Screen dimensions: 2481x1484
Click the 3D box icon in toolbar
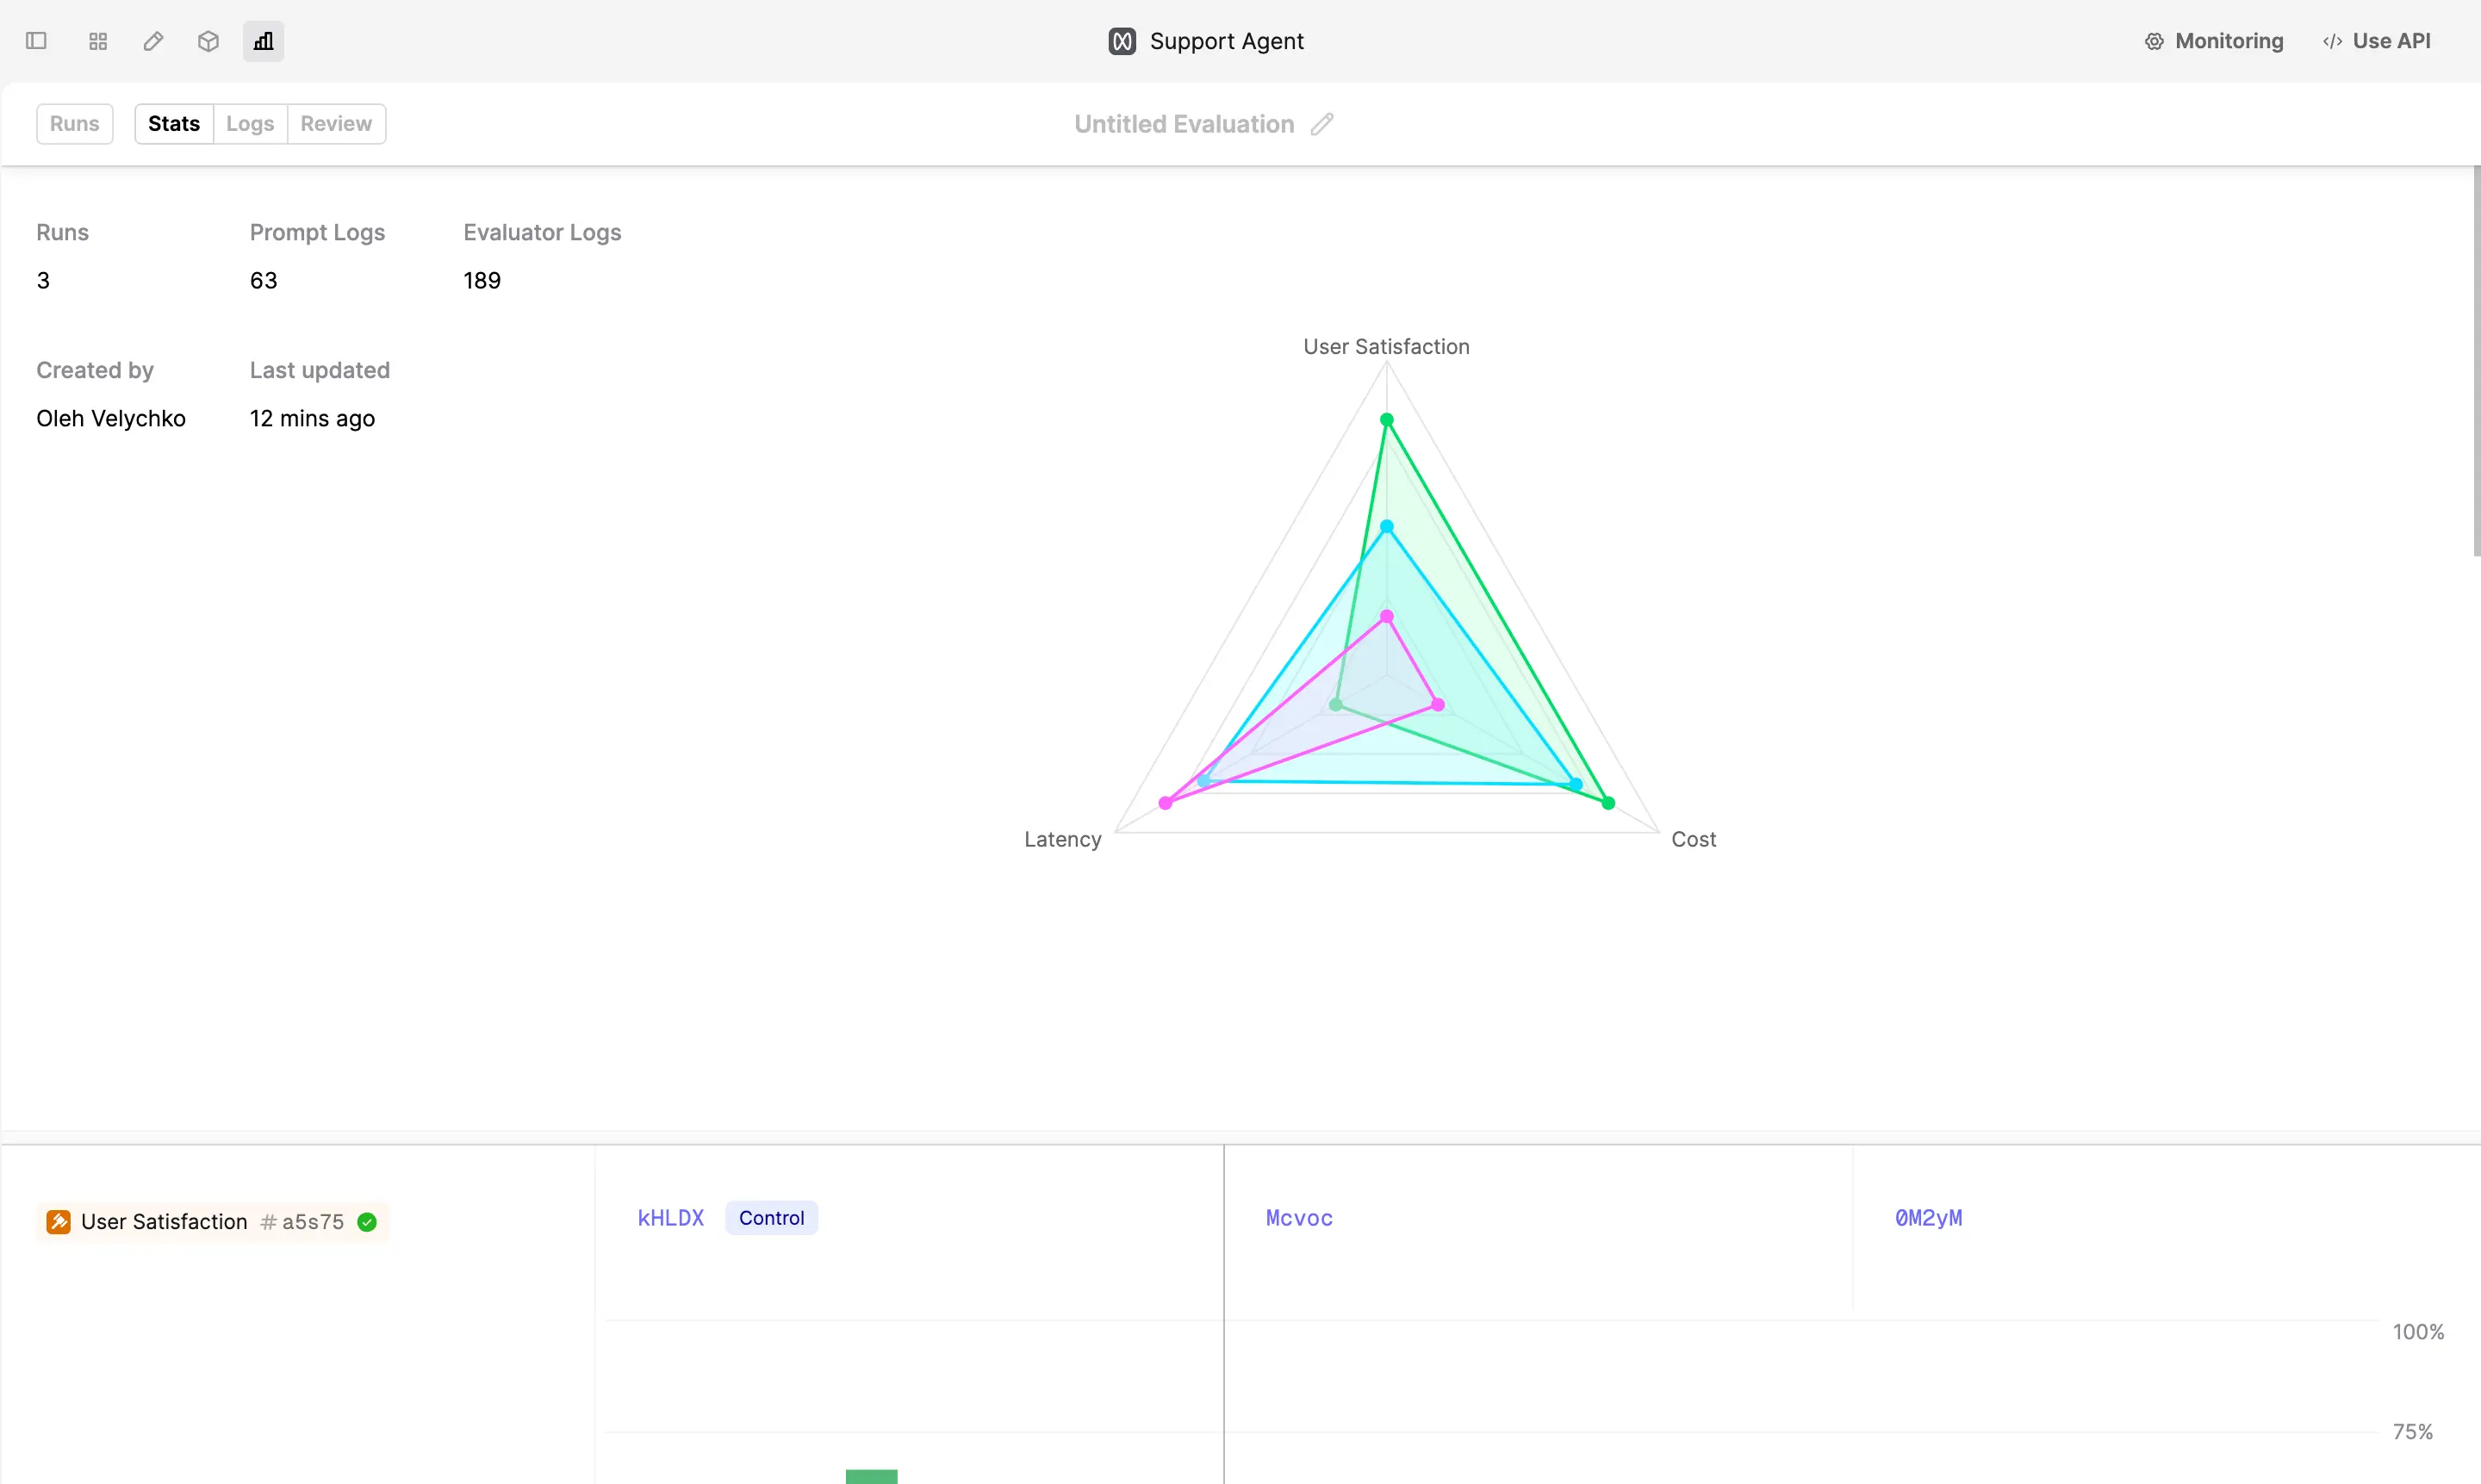coord(208,41)
